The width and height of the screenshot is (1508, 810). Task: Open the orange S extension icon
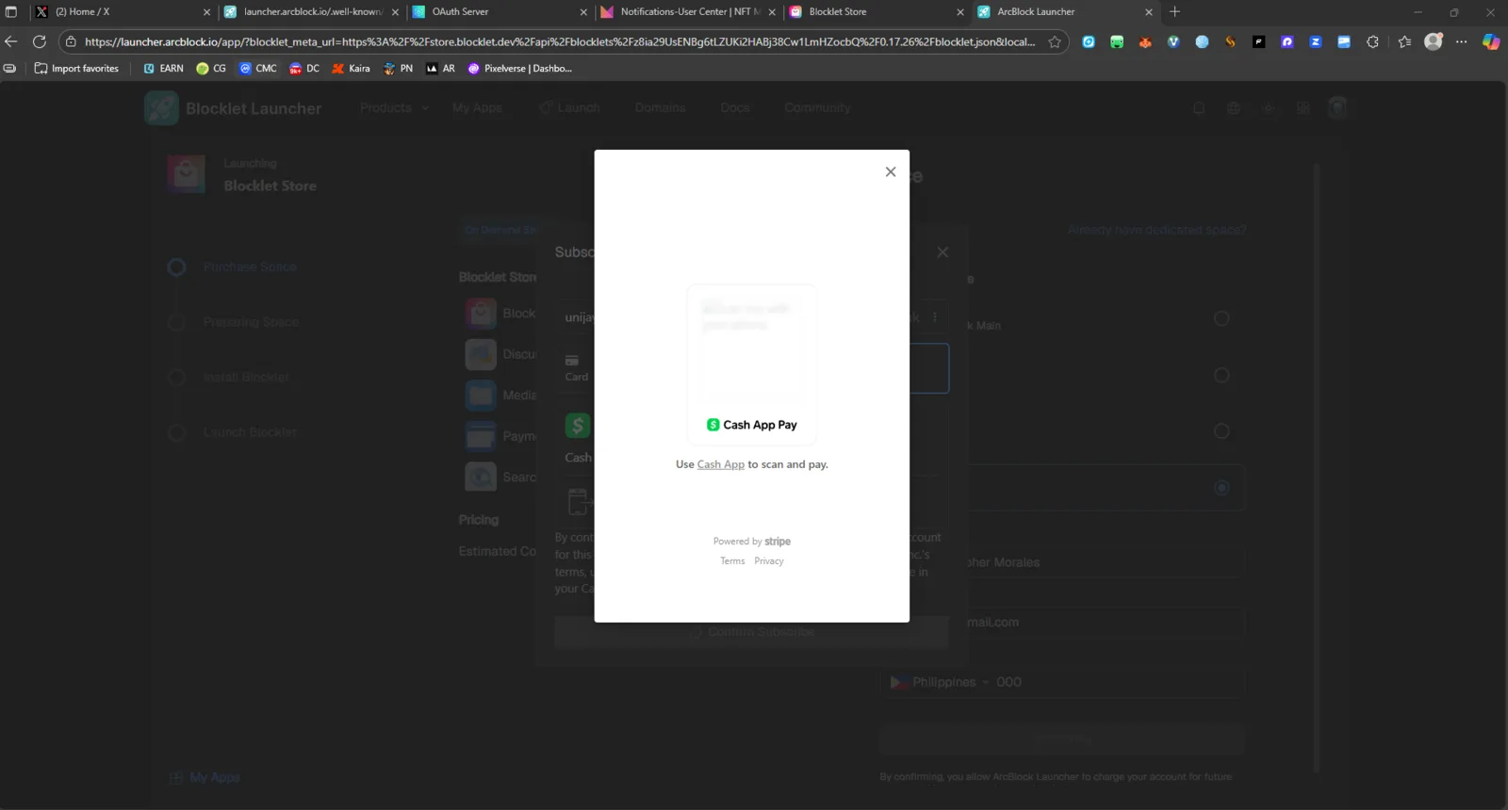click(1230, 41)
